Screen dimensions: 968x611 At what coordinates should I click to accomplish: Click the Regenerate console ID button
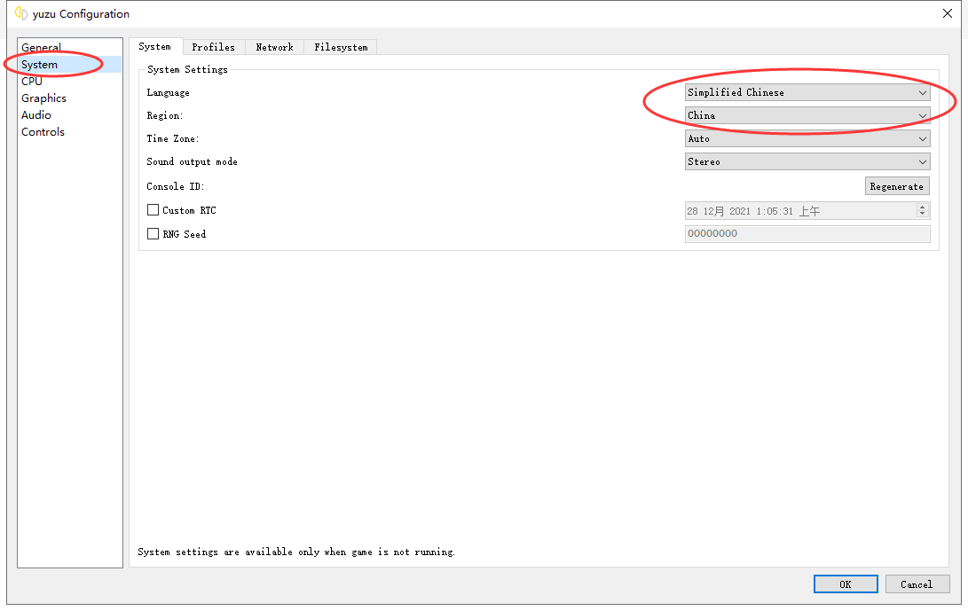click(x=897, y=186)
